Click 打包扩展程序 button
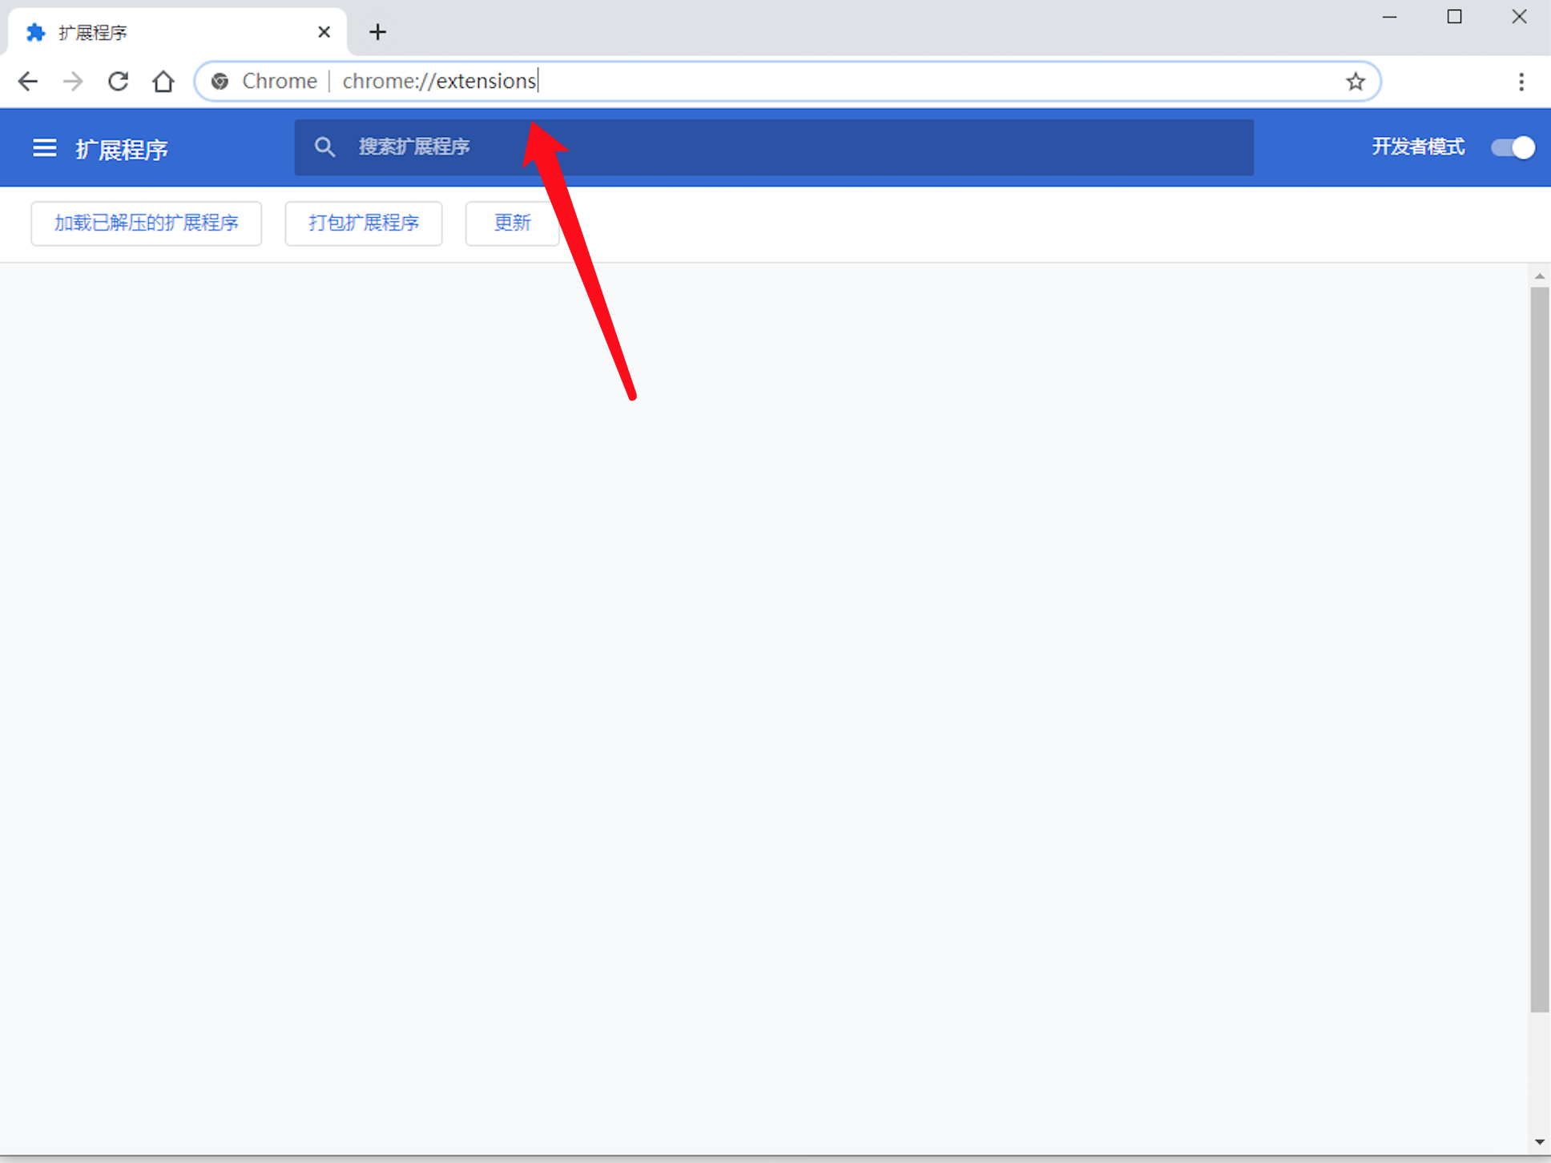Screen dimensions: 1551x1163 [x=363, y=223]
